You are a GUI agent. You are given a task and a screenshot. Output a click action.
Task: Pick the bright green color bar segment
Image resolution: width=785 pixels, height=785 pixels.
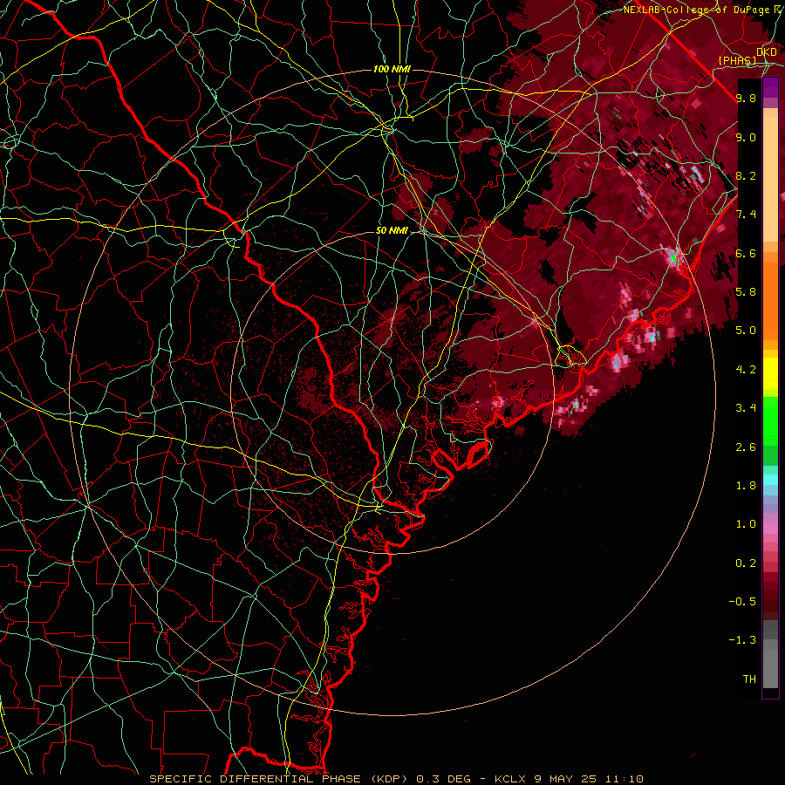click(770, 423)
